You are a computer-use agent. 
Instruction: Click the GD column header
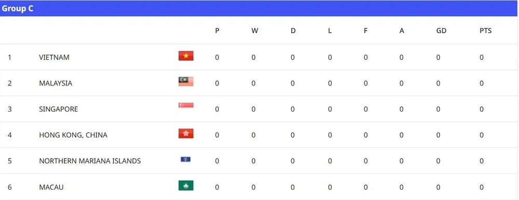441,31
